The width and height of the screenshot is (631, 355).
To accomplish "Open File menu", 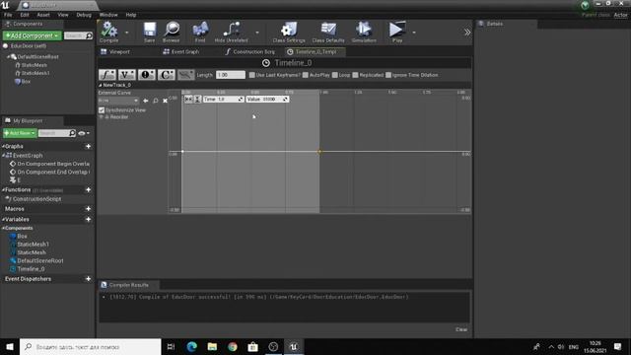I will [8, 15].
